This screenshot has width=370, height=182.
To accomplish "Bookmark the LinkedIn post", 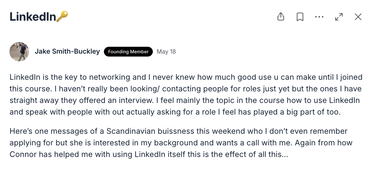I will pos(300,17).
